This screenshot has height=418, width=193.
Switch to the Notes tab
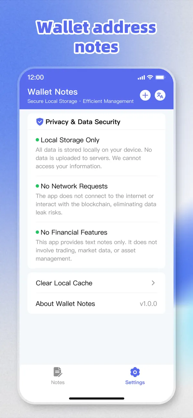point(58,376)
